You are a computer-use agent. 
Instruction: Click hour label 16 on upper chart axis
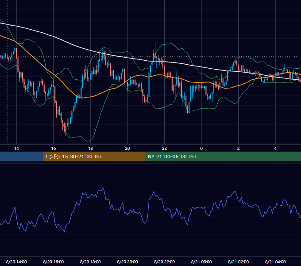pos(54,149)
